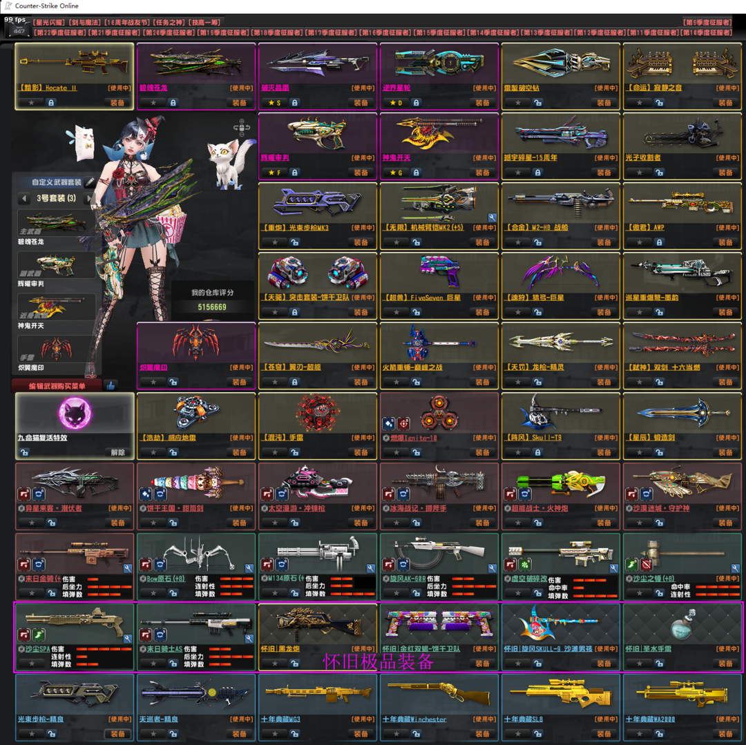Click the [第9季度征服者] title tag
The width and height of the screenshot is (746, 745).
click(x=707, y=22)
